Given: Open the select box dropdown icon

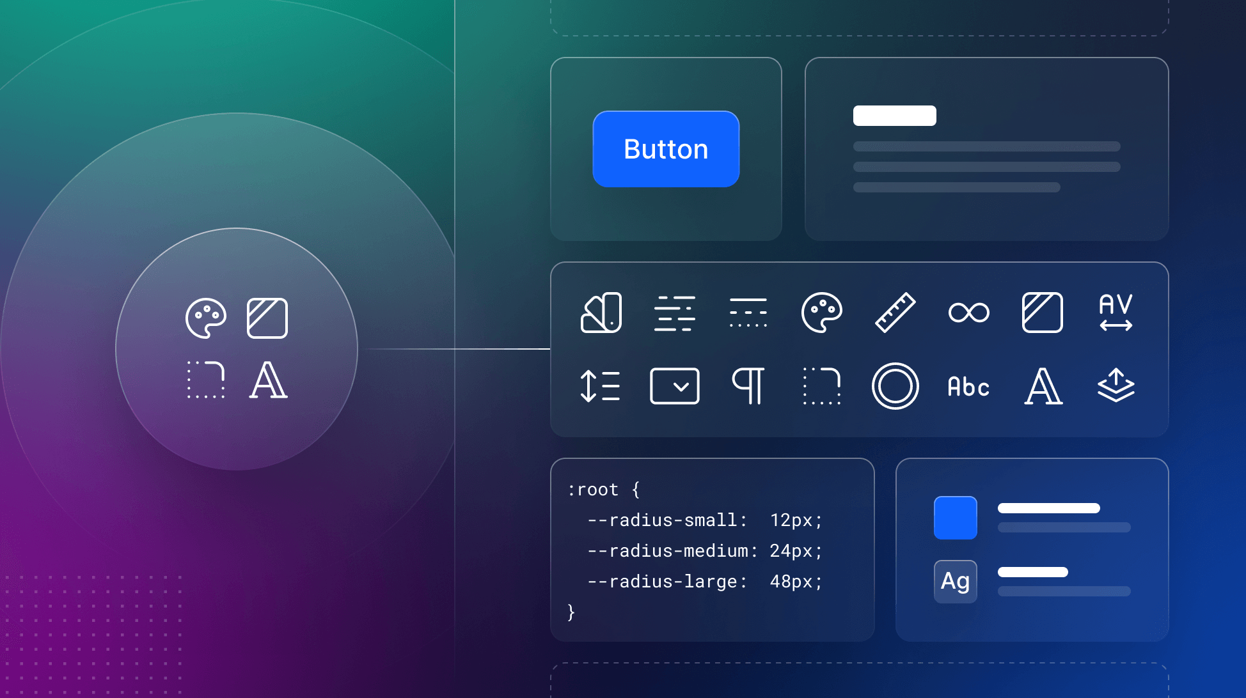Looking at the screenshot, I should coord(675,386).
